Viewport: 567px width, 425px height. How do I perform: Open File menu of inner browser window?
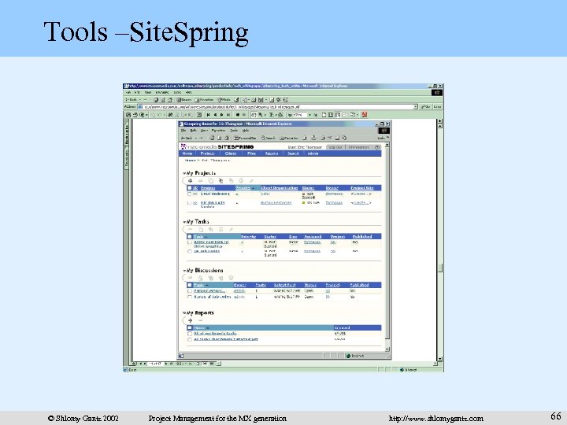183,131
